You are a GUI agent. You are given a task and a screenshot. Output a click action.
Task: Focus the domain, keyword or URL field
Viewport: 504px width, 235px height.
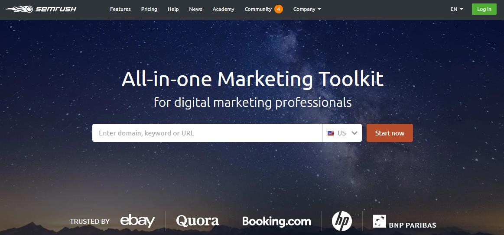(x=207, y=133)
